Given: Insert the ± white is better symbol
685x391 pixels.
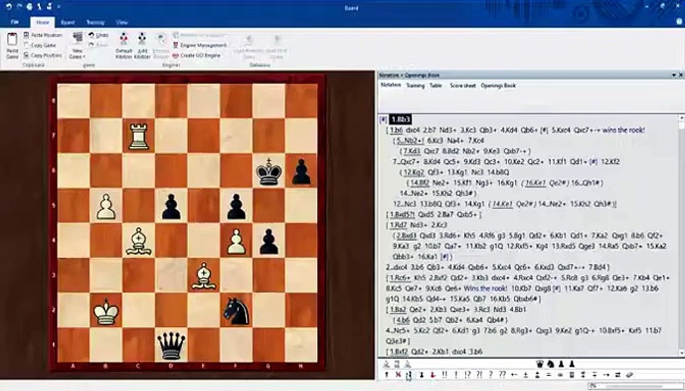Looking at the screenshot, I should (526, 375).
